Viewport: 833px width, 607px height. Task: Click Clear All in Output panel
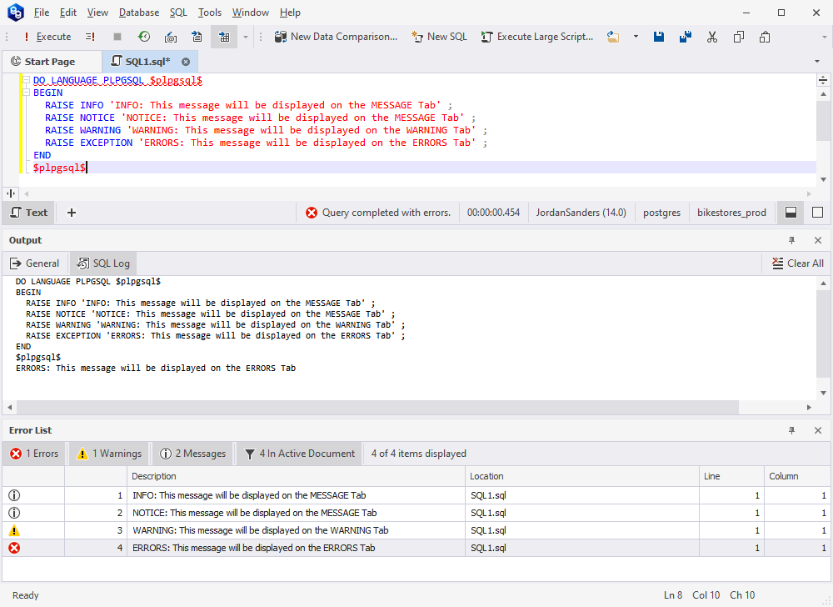[x=797, y=263]
